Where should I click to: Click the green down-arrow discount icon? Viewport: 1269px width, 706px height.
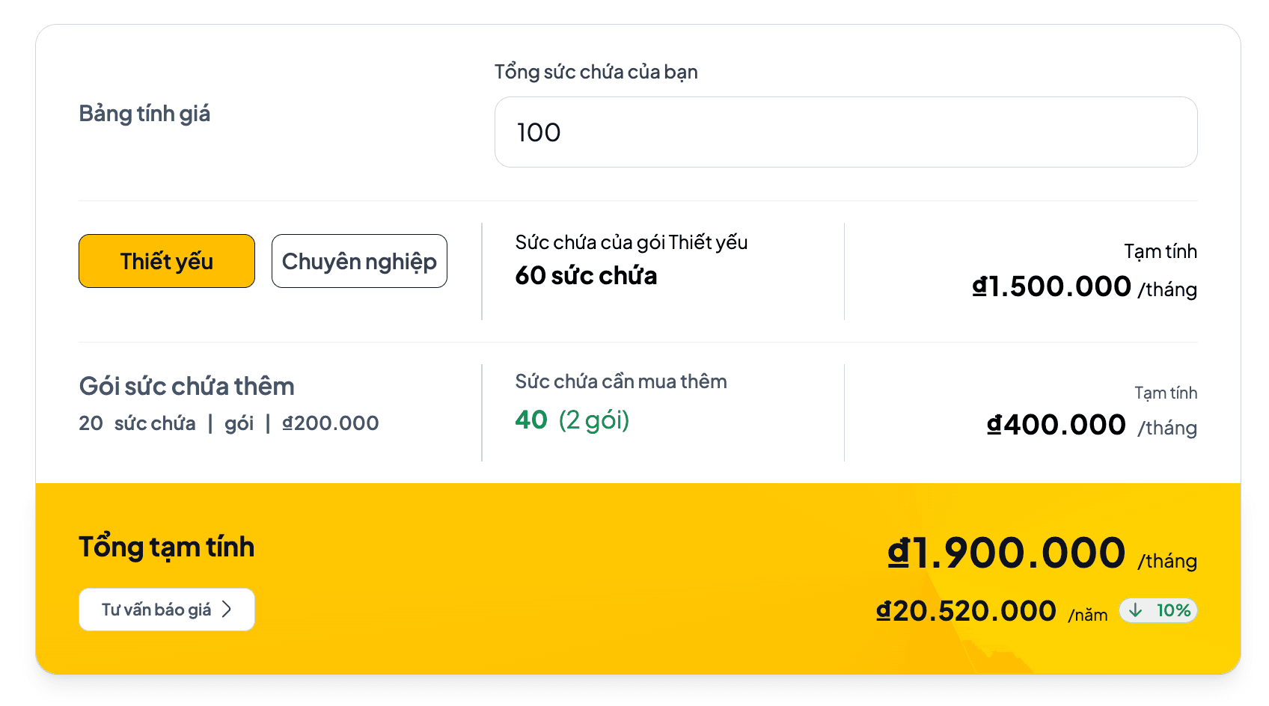1137,610
